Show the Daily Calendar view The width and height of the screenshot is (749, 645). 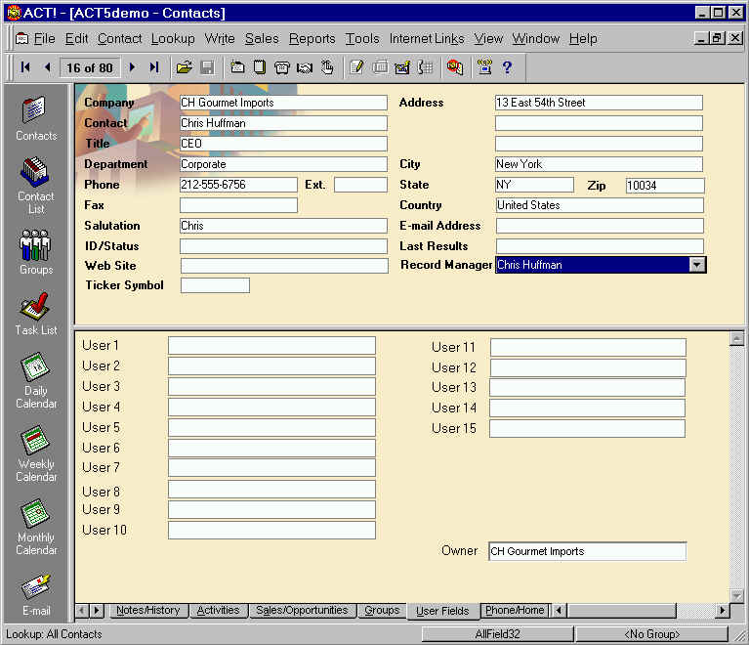pos(35,379)
